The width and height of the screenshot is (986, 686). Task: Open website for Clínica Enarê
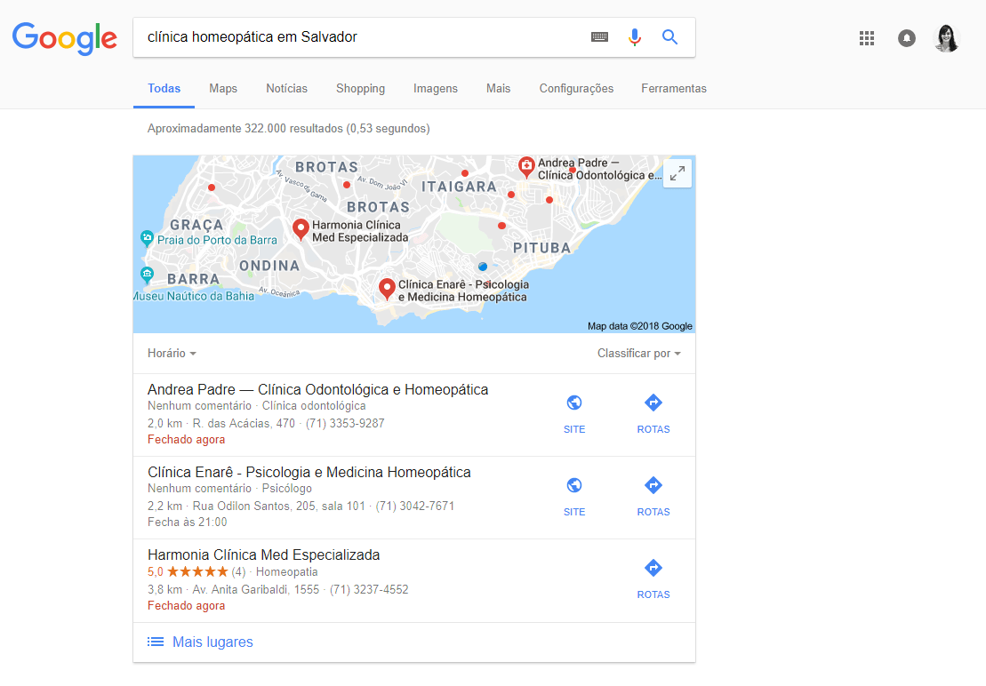click(x=574, y=496)
